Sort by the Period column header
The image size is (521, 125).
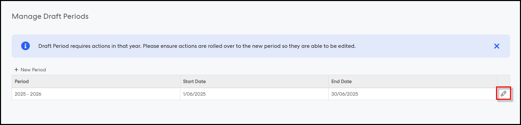pyautogui.click(x=96, y=81)
